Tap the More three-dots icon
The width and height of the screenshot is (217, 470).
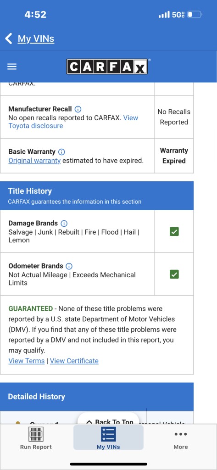click(x=181, y=434)
